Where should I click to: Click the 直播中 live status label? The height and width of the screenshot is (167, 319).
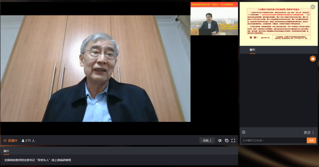pyautogui.click(x=13, y=141)
